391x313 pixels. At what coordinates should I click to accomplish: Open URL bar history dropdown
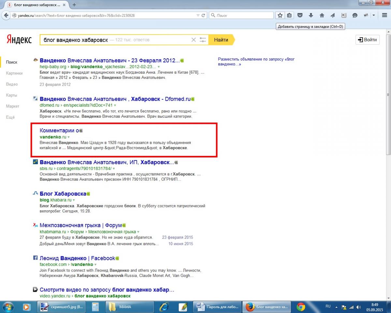[x=198, y=15]
